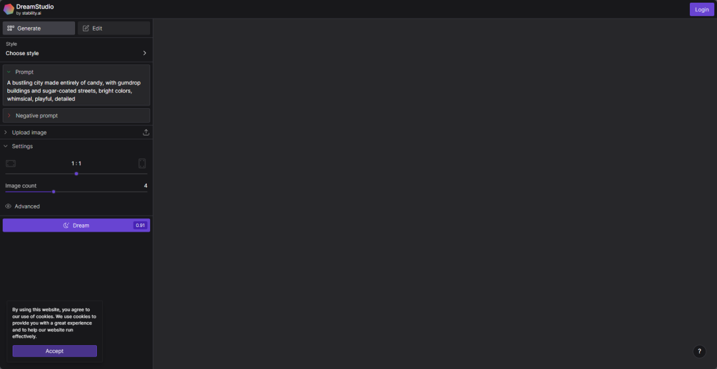Click the moon icon on Dream button
Image resolution: width=717 pixels, height=369 pixels.
tap(66, 226)
